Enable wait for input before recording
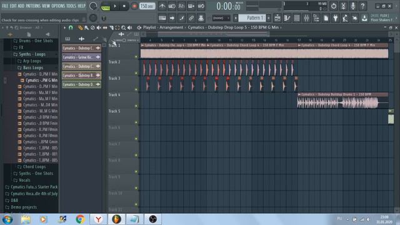The width and height of the screenshot is (400, 225). 172,6
